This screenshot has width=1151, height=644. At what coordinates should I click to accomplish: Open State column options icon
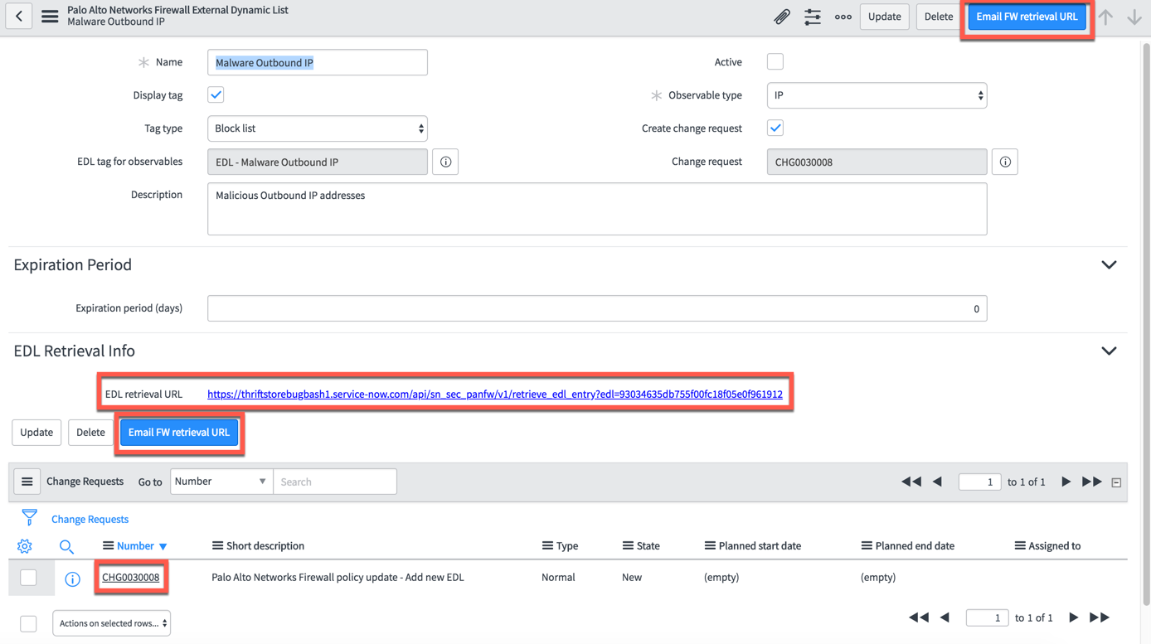pyautogui.click(x=628, y=545)
